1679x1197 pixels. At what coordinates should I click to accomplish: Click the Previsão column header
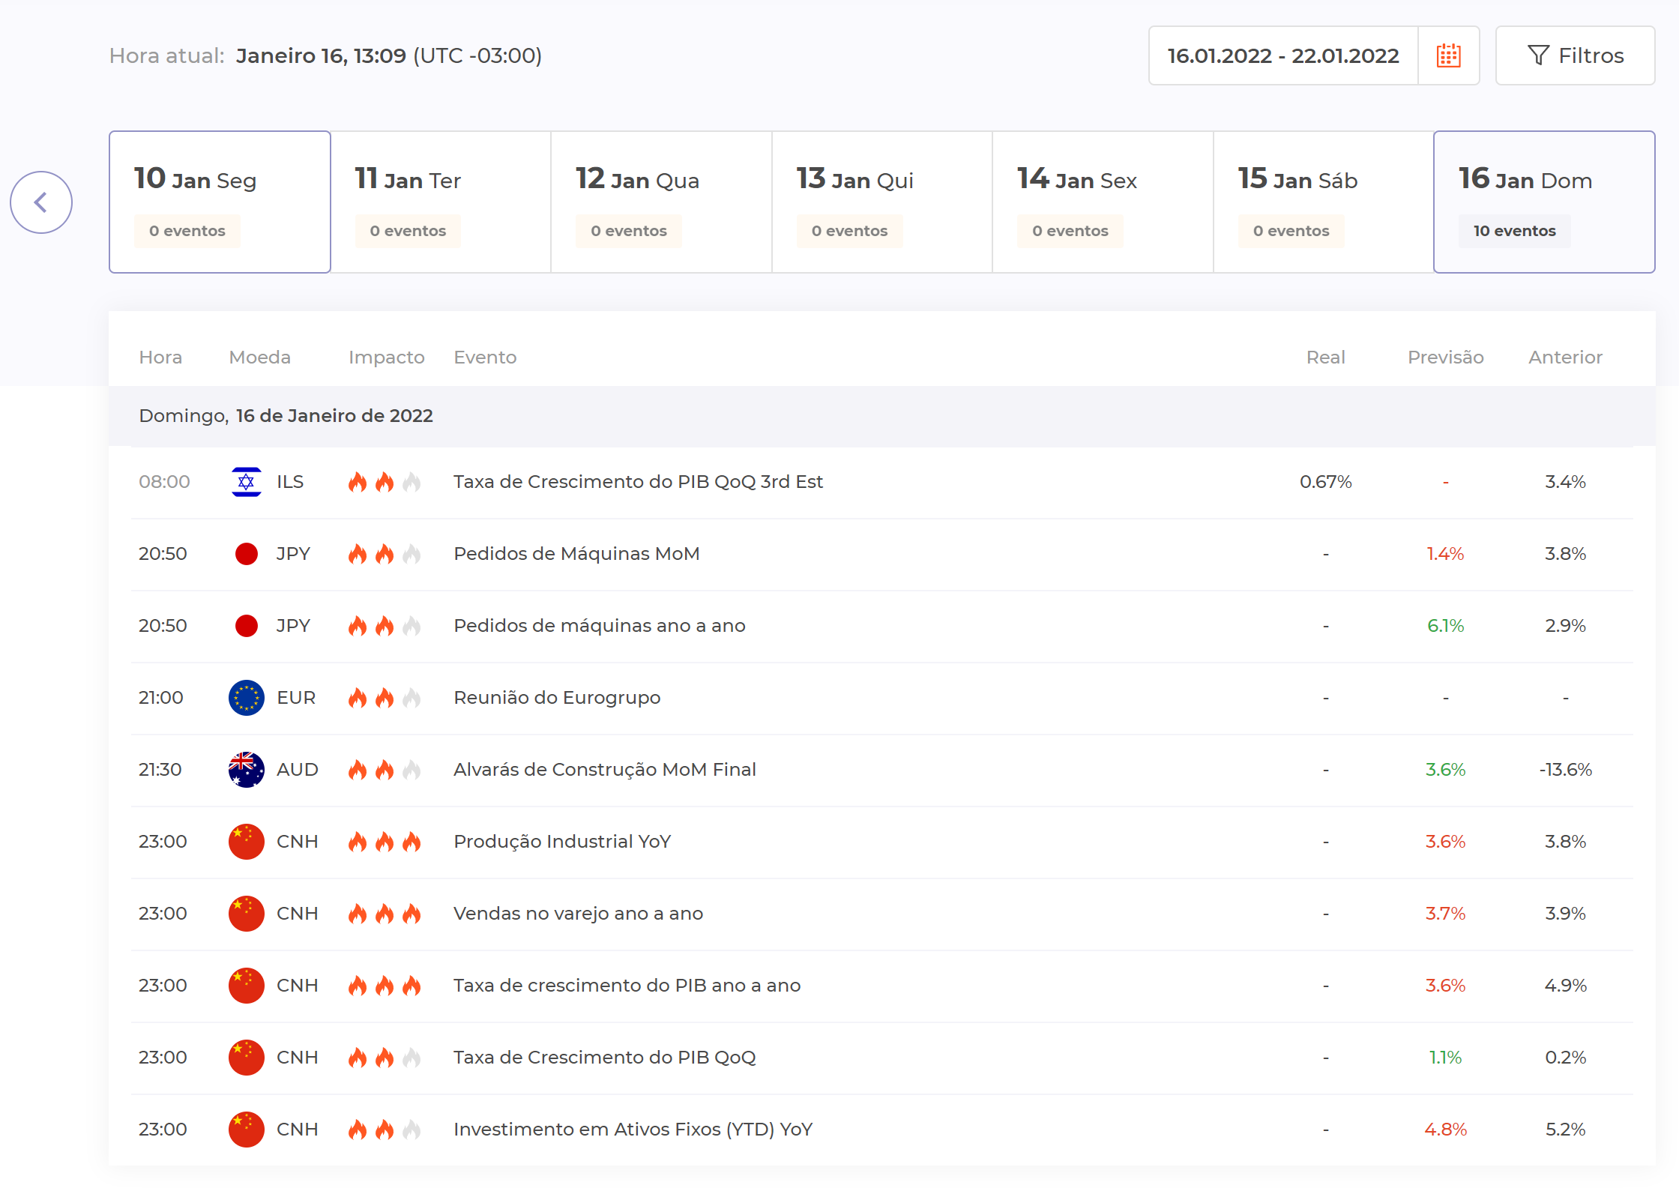click(1445, 358)
